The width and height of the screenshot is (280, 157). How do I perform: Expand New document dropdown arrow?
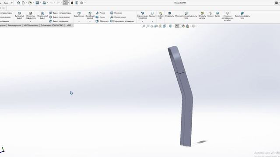27,3
